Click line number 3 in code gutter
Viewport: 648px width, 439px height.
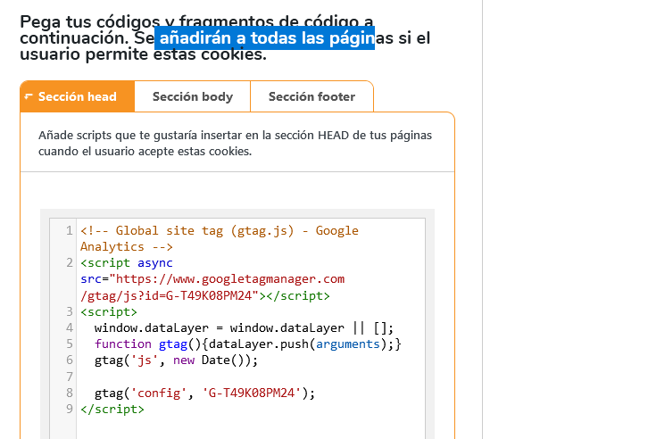(69, 311)
